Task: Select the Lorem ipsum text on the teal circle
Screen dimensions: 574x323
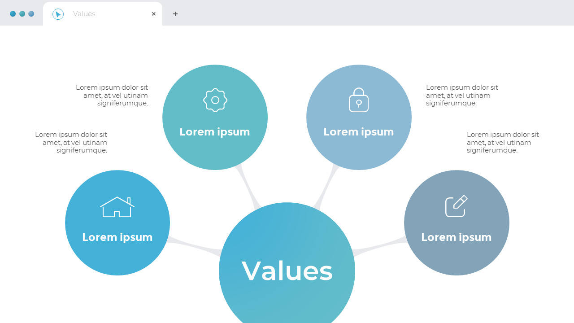Action: (x=215, y=132)
